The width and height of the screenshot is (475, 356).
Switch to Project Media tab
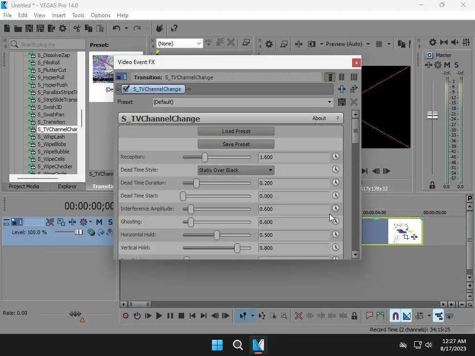[x=24, y=186]
